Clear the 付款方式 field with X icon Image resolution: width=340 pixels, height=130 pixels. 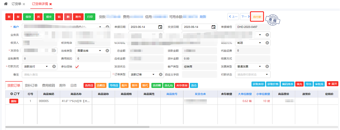pyautogui.click(x=54, y=67)
